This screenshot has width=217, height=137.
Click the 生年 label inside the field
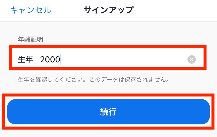coord(25,59)
